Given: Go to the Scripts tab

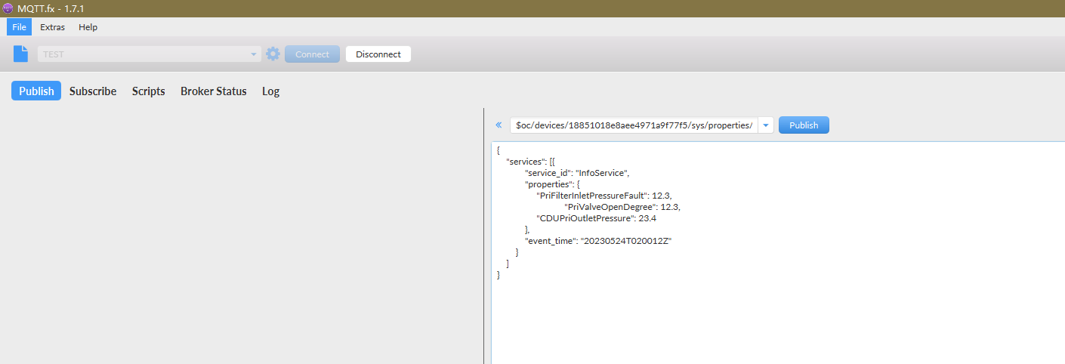Looking at the screenshot, I should click(x=148, y=91).
